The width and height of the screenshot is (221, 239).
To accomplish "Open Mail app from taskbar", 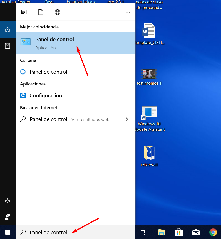I will pyautogui.click(x=196, y=232).
